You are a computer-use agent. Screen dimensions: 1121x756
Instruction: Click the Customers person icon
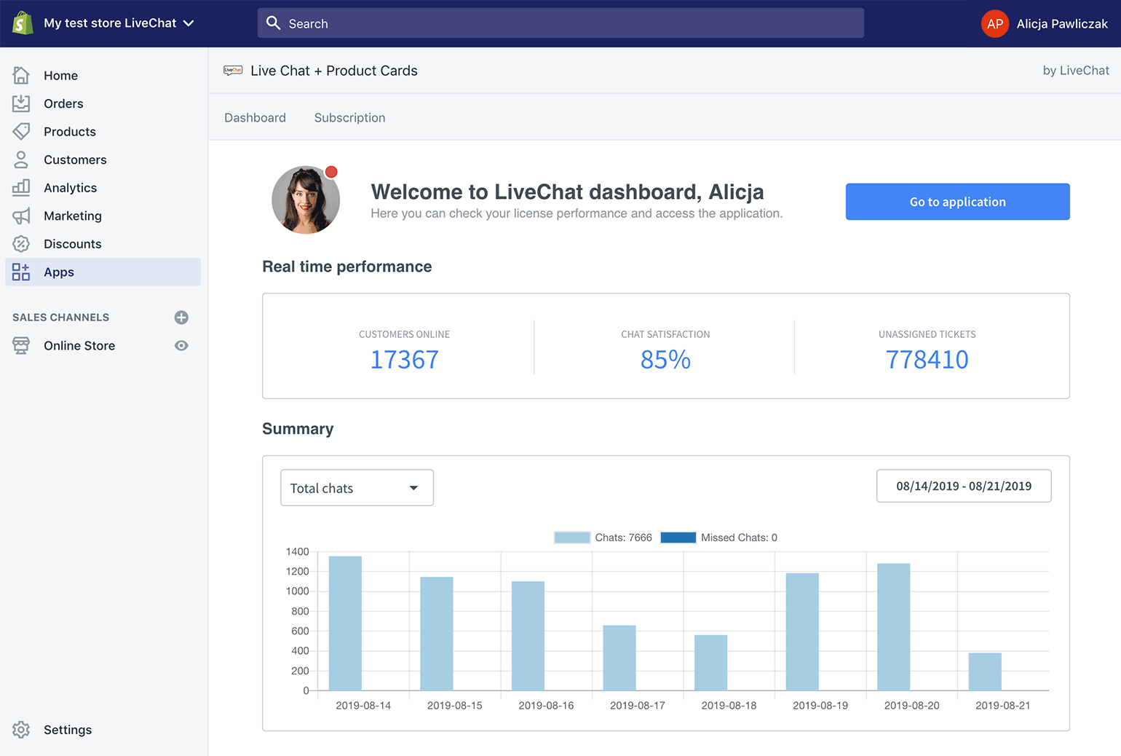tap(21, 160)
